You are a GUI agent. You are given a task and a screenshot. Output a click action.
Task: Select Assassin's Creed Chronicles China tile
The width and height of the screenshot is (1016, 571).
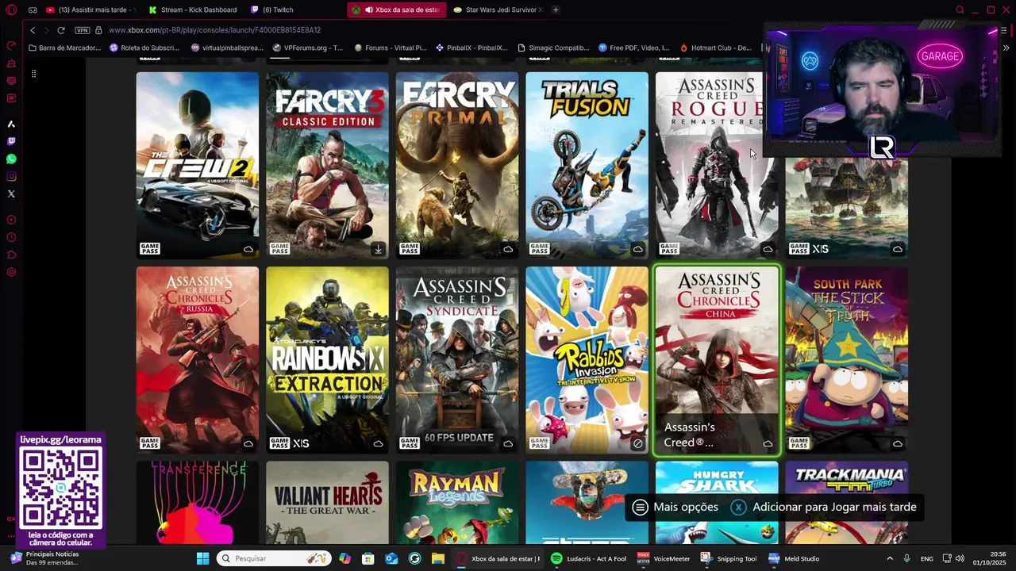[717, 359]
